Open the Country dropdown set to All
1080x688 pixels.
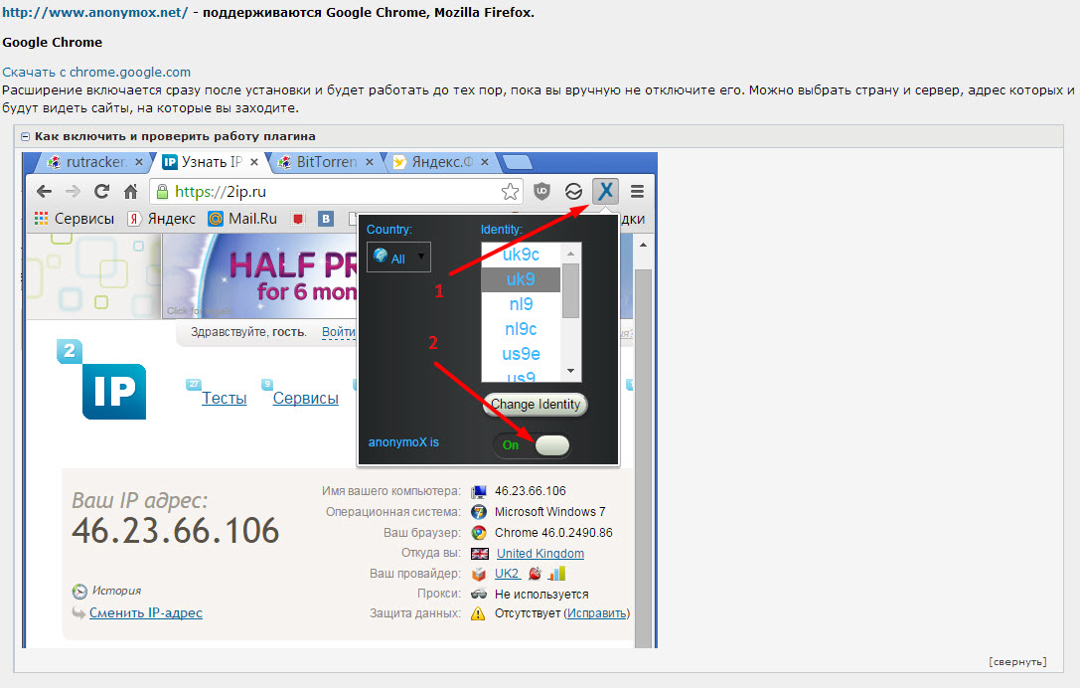pyautogui.click(x=398, y=258)
